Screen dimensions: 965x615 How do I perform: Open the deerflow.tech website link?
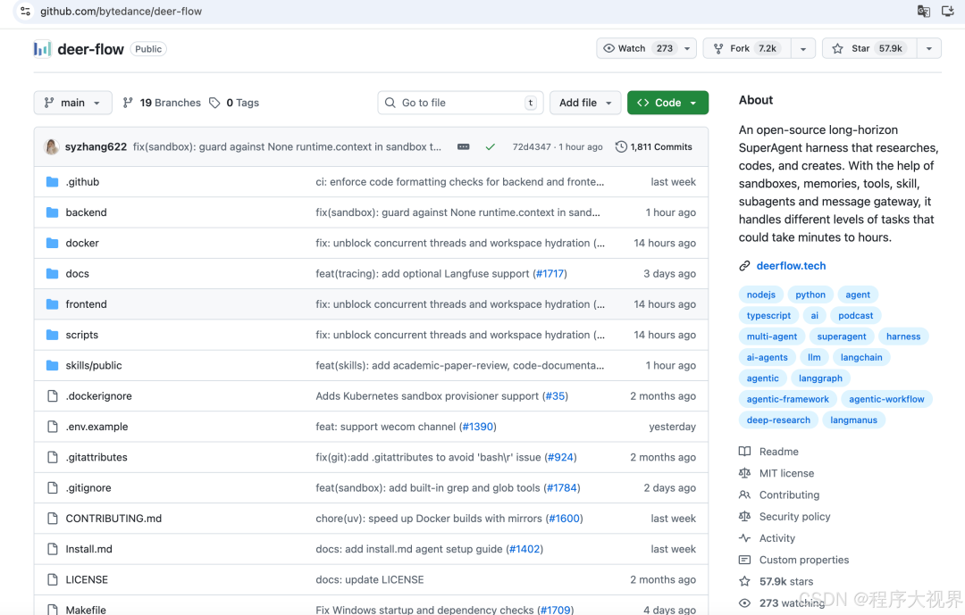(x=791, y=266)
